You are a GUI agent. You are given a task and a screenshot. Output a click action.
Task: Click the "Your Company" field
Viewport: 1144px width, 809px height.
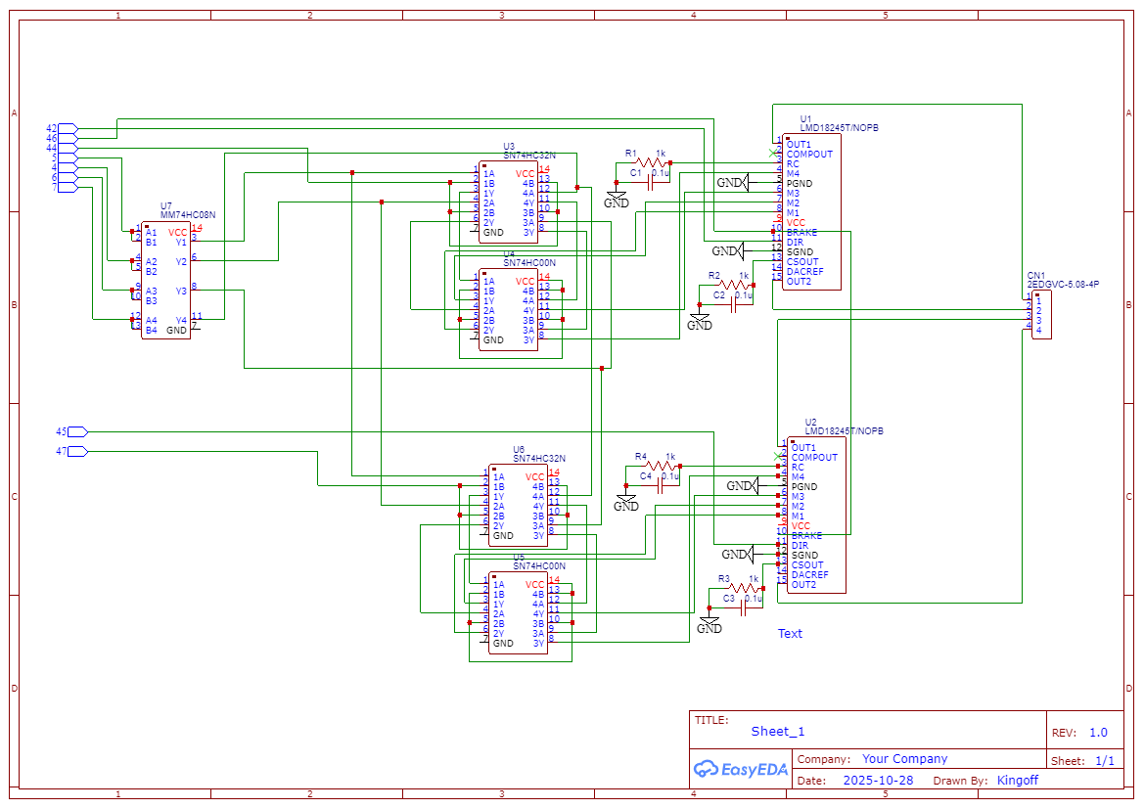tap(904, 759)
